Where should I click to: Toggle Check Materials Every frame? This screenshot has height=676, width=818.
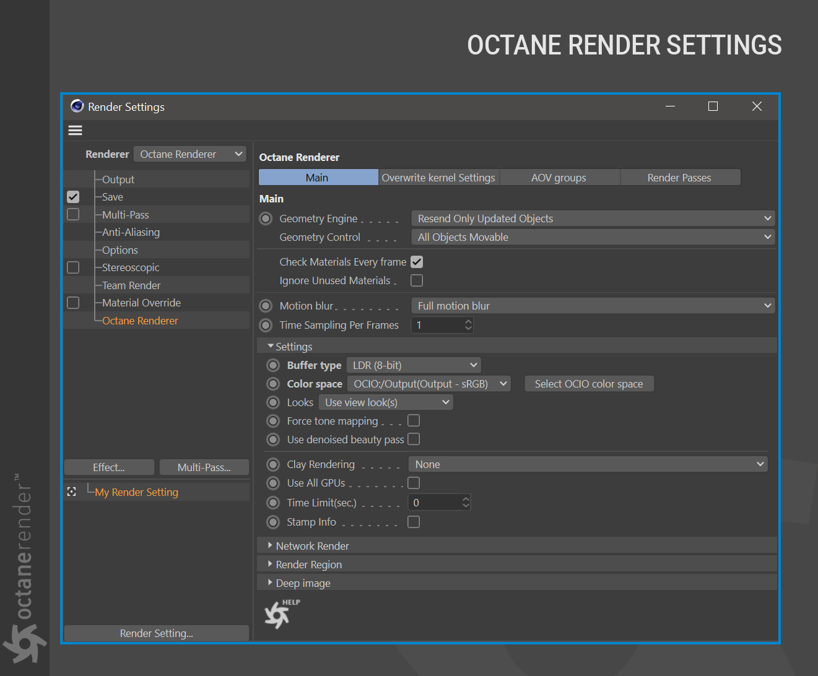pos(417,262)
